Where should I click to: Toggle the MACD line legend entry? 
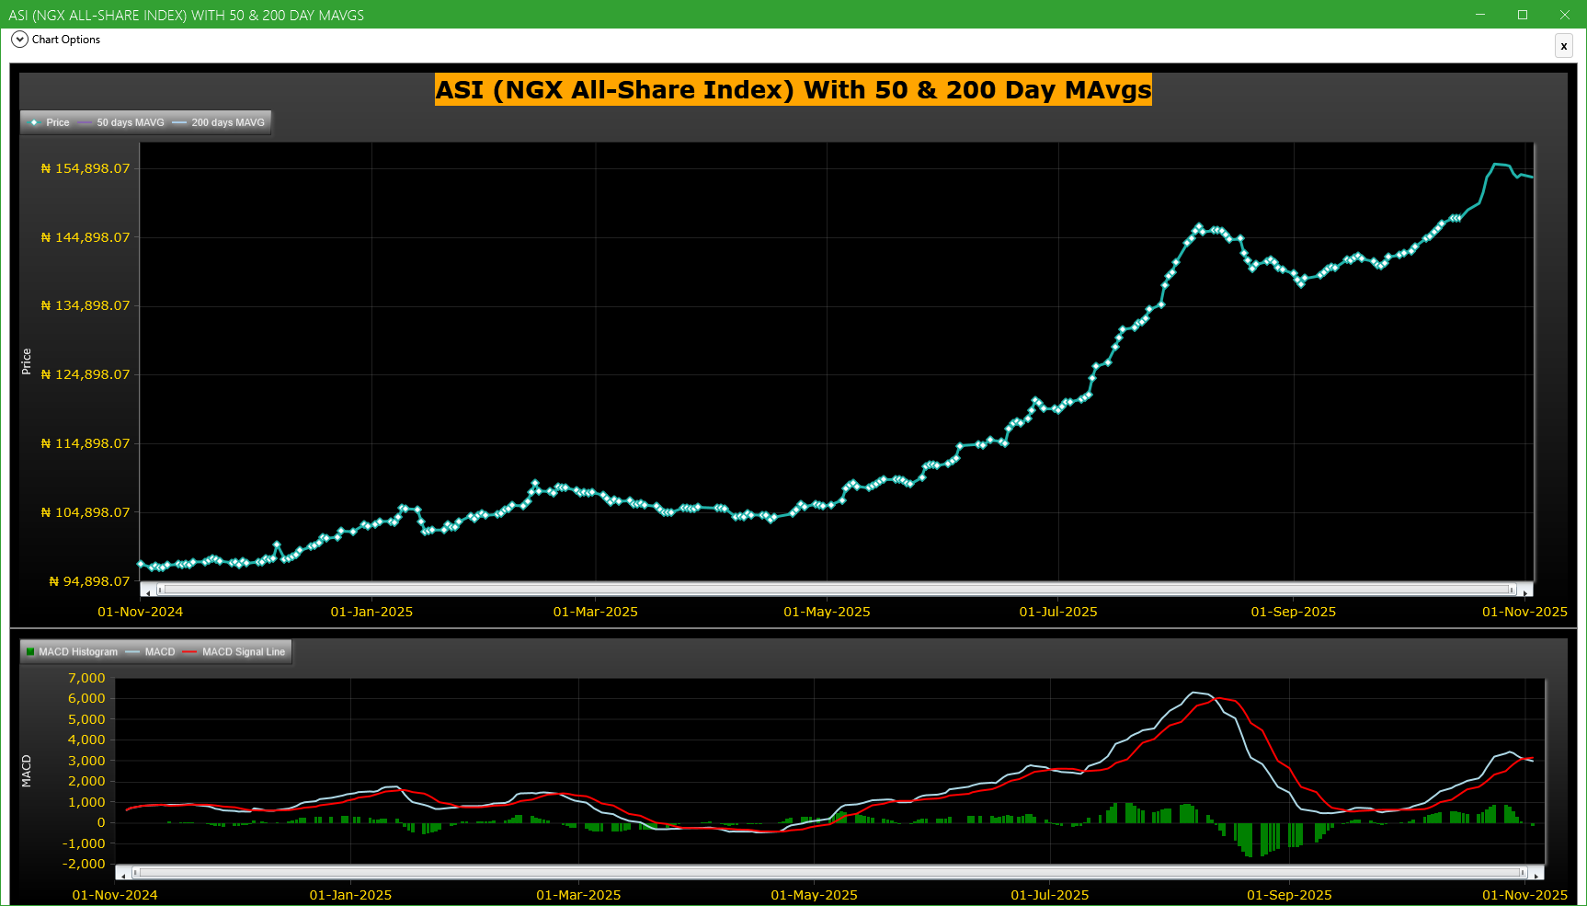pyautogui.click(x=151, y=652)
